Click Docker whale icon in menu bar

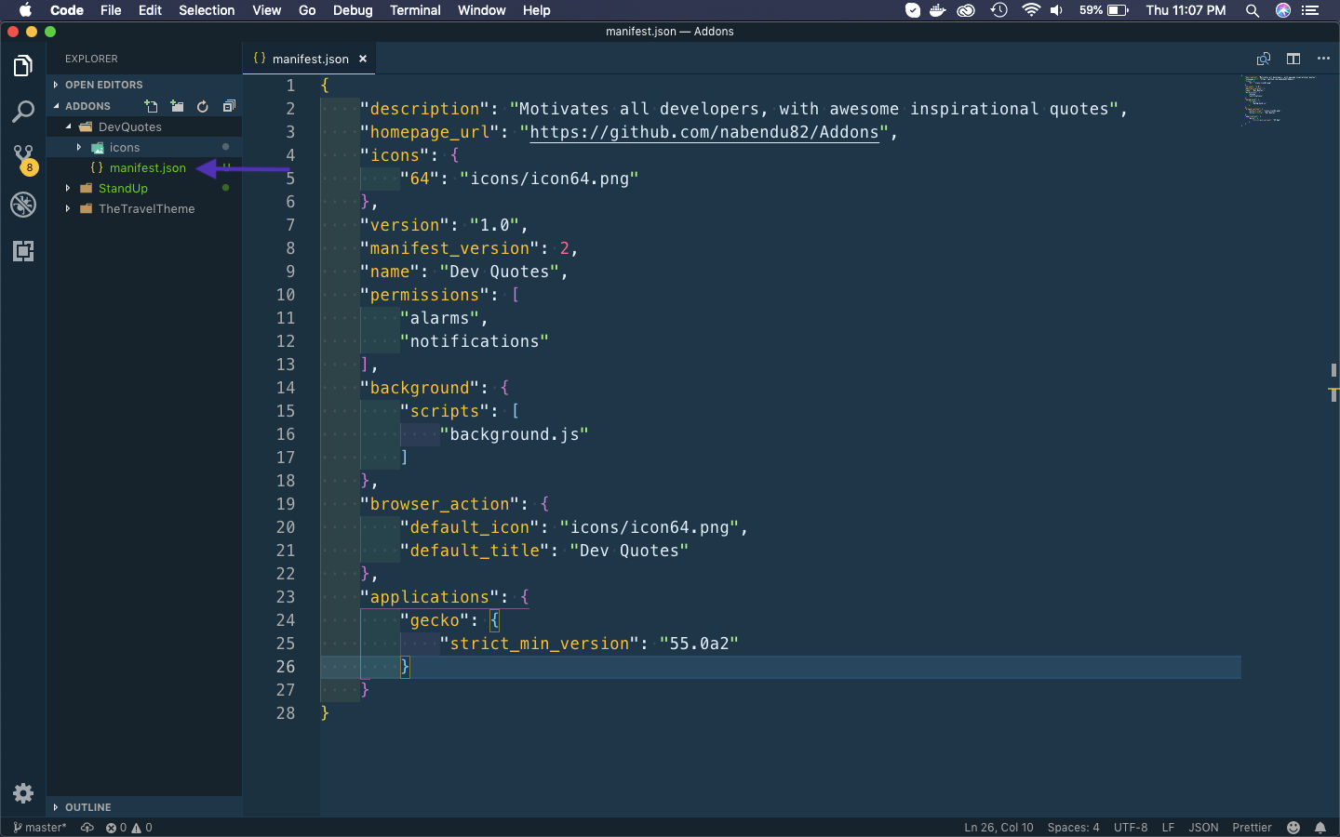(x=938, y=10)
